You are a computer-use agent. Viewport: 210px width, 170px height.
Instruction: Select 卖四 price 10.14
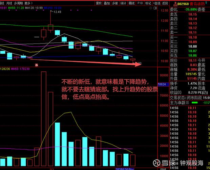192,19
